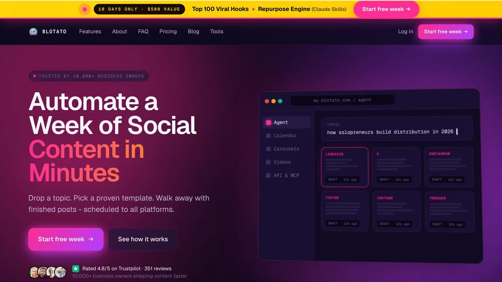Click Start free week in yellow banner

pyautogui.click(x=386, y=9)
